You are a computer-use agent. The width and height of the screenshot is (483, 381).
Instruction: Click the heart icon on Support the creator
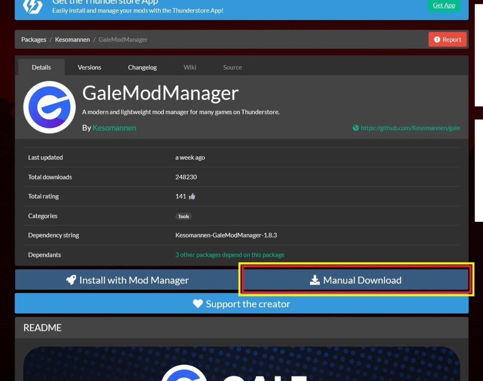pos(198,304)
